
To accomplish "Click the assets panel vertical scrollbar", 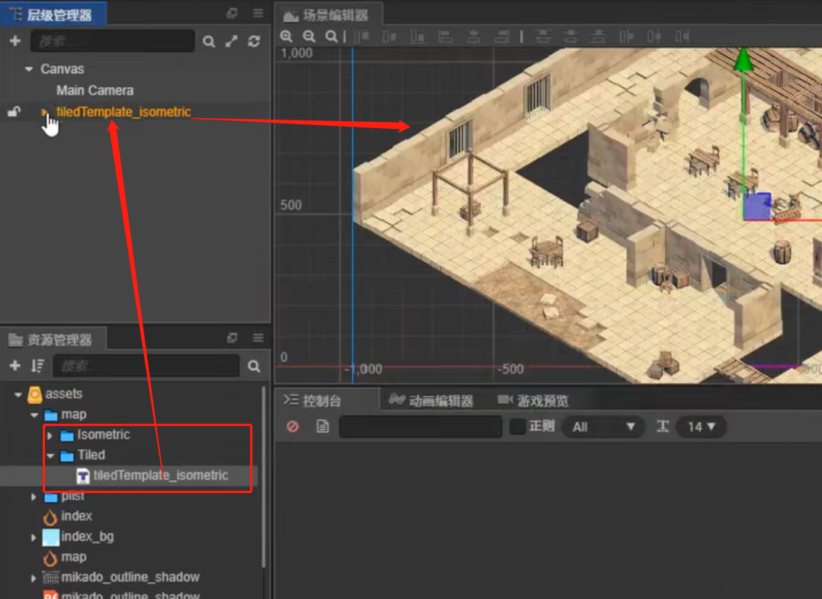I will coord(264,477).
